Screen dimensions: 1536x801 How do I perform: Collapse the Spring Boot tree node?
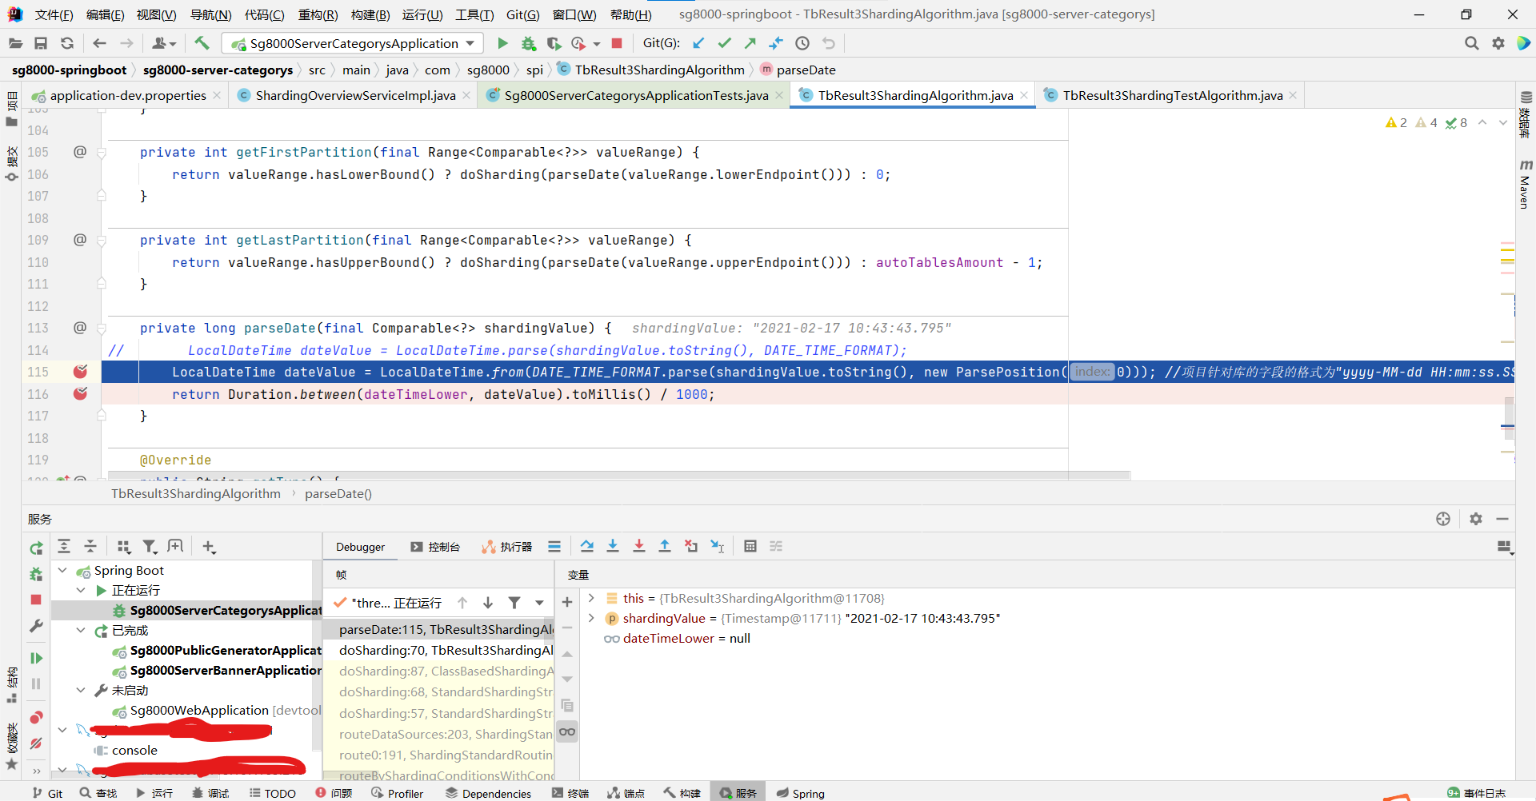(x=62, y=570)
